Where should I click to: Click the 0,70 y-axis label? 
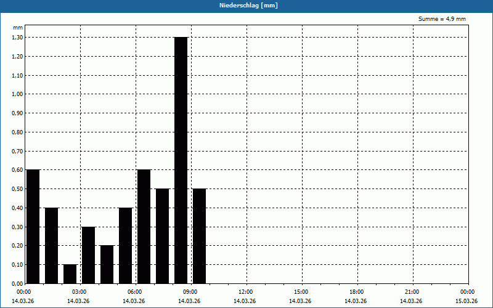[17, 151]
